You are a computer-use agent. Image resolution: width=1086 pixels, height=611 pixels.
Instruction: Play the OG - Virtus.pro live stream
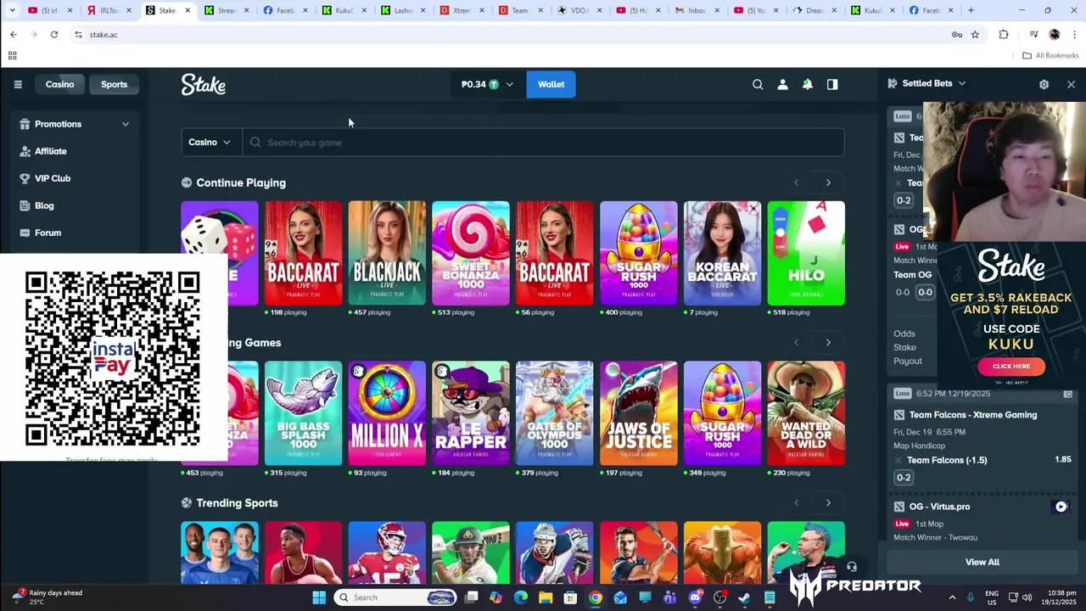click(1061, 507)
